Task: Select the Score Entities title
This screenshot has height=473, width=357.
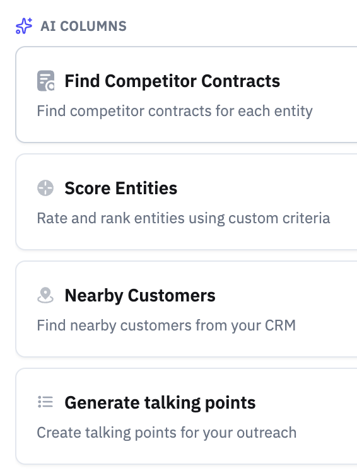Action: tap(120, 188)
